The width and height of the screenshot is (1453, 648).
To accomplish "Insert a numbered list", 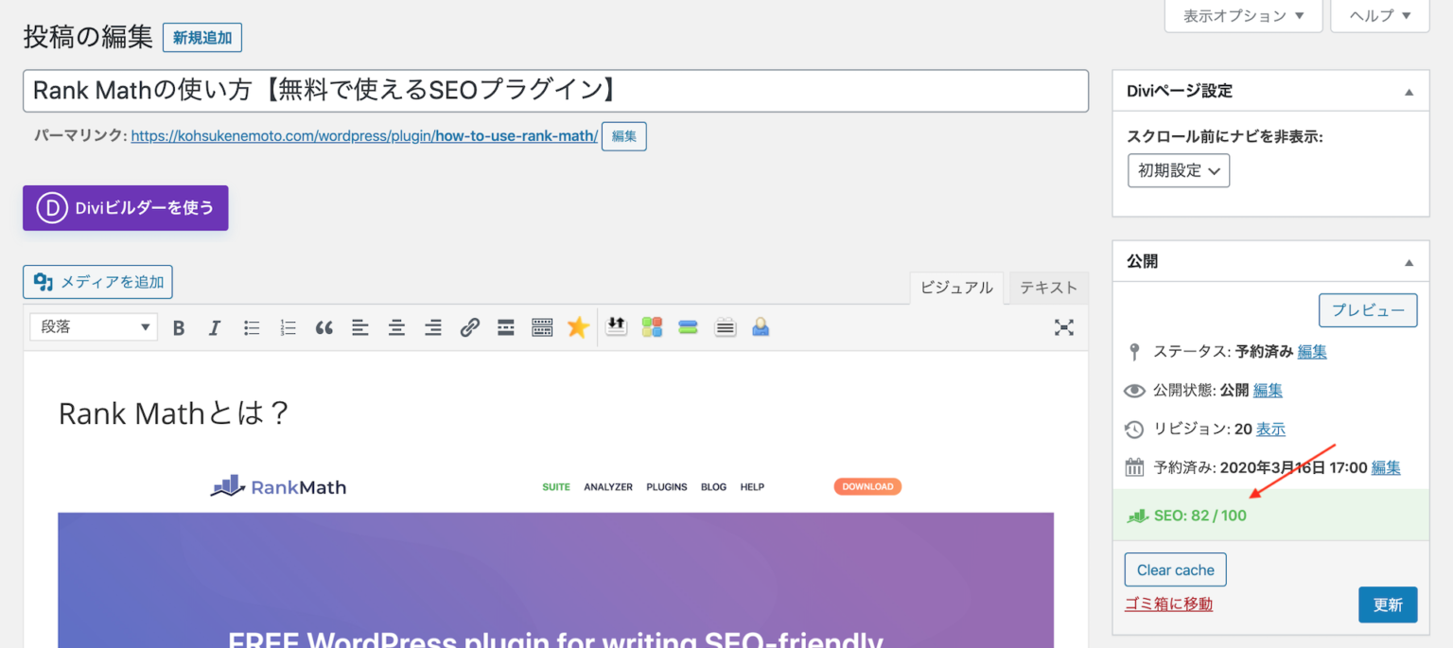I will [288, 326].
